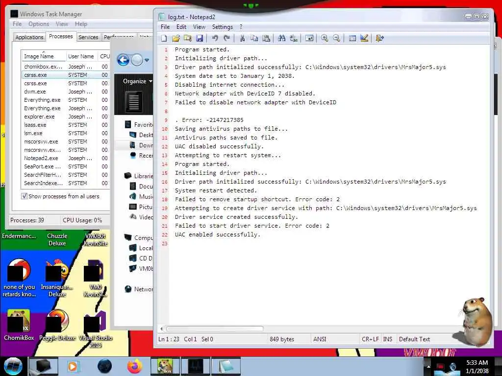Open the File menu in Notepad2
The height and width of the screenshot is (376, 502).
click(x=165, y=27)
